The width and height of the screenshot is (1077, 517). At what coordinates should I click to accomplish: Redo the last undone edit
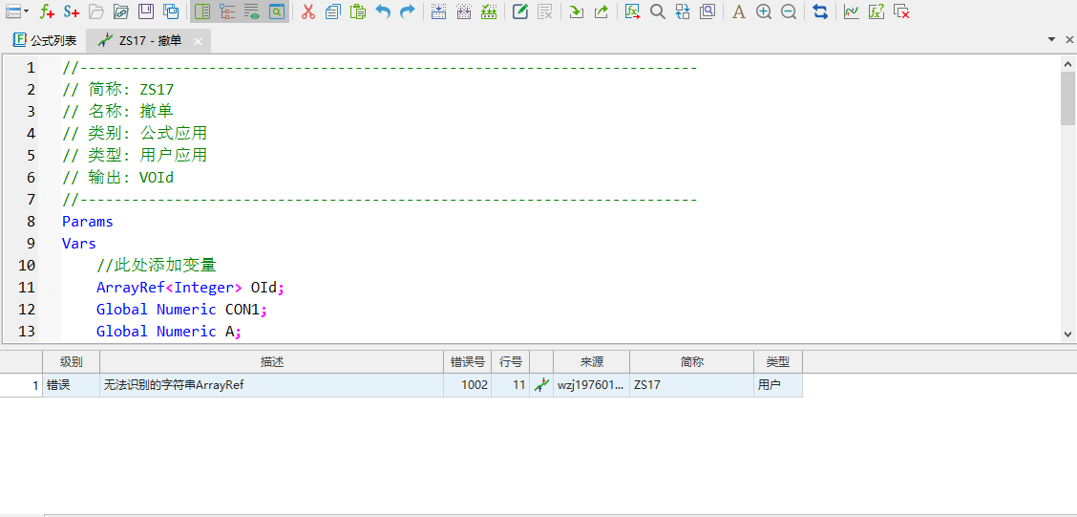click(x=408, y=11)
